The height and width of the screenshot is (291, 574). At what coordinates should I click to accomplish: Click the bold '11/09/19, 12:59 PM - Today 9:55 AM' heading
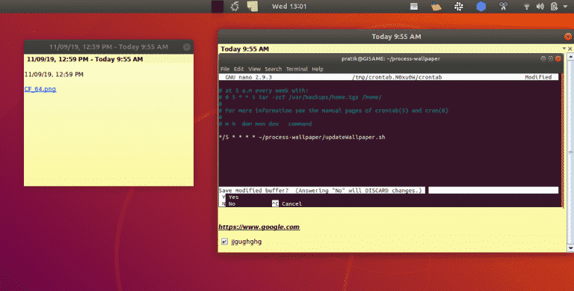(85, 59)
